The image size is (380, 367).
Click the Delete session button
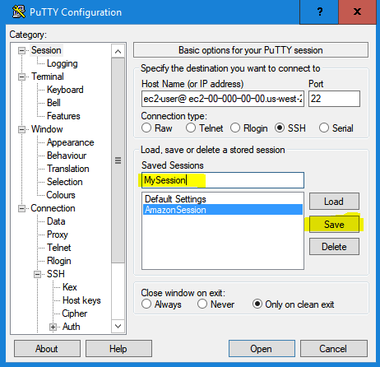334,247
